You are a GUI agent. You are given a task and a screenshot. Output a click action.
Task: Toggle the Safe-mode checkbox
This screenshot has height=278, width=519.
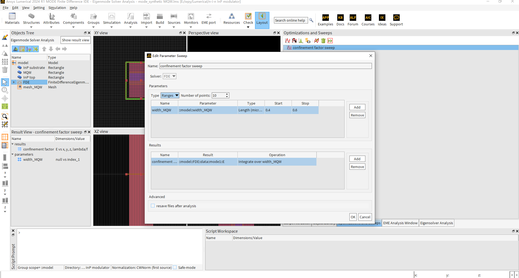[175, 267]
